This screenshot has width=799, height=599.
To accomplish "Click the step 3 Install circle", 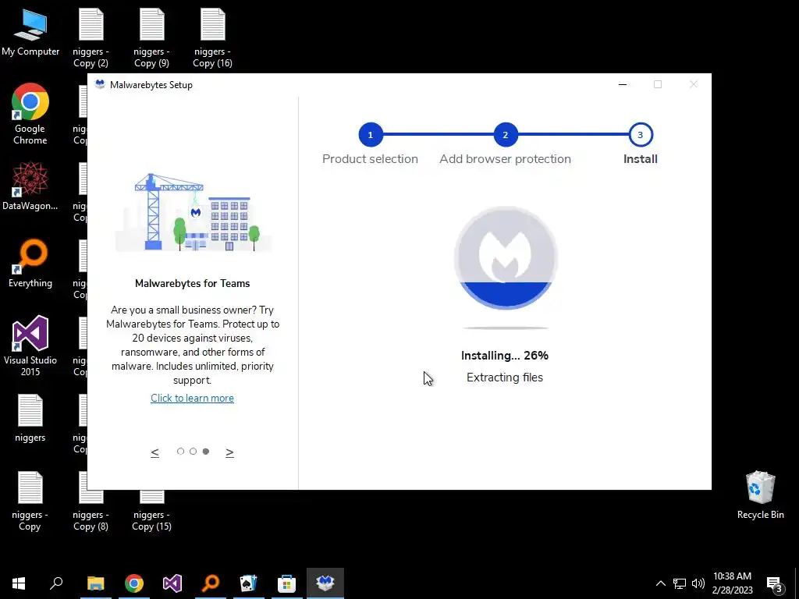I will click(641, 135).
